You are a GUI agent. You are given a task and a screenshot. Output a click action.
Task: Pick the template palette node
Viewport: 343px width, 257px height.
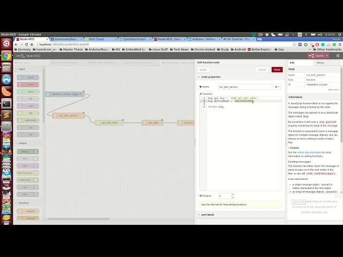pos(28,218)
